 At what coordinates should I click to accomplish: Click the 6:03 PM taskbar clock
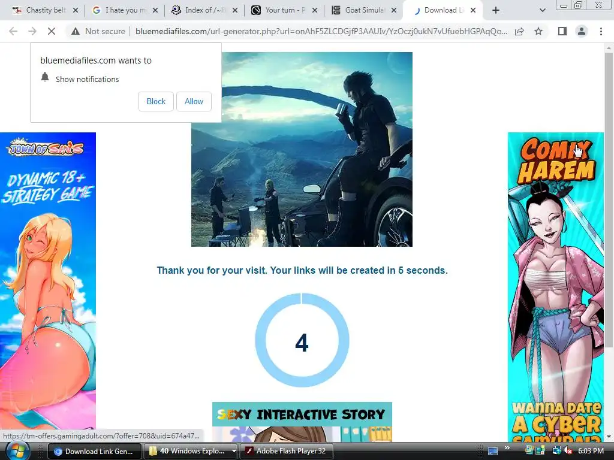click(x=591, y=451)
